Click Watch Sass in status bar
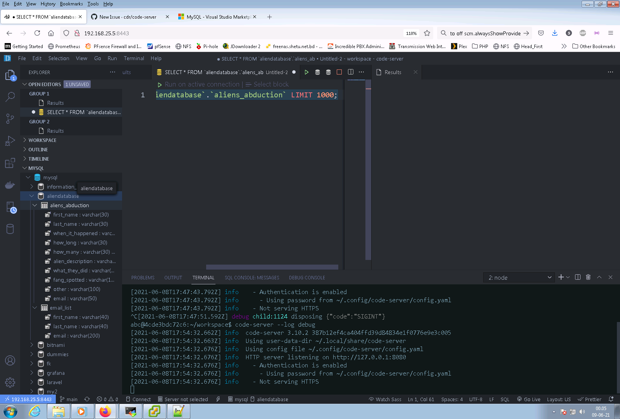This screenshot has width=620, height=419. pyautogui.click(x=385, y=399)
